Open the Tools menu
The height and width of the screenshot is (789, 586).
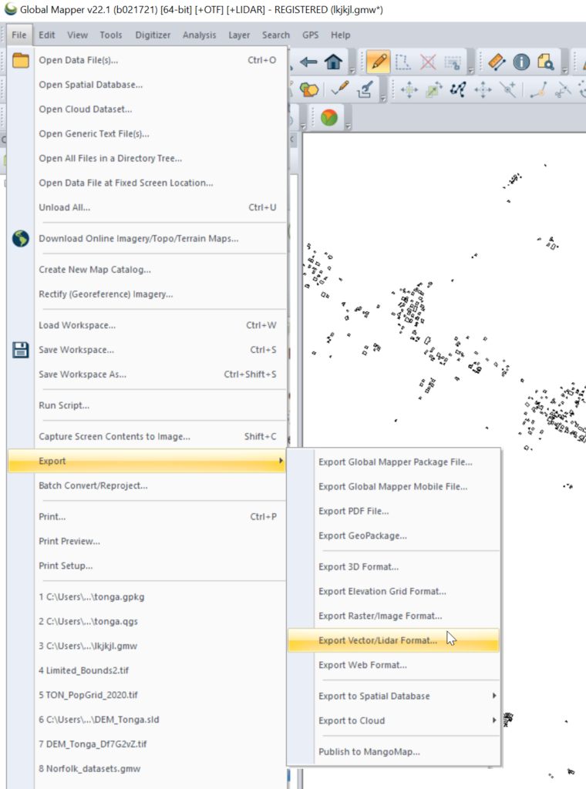click(x=111, y=35)
